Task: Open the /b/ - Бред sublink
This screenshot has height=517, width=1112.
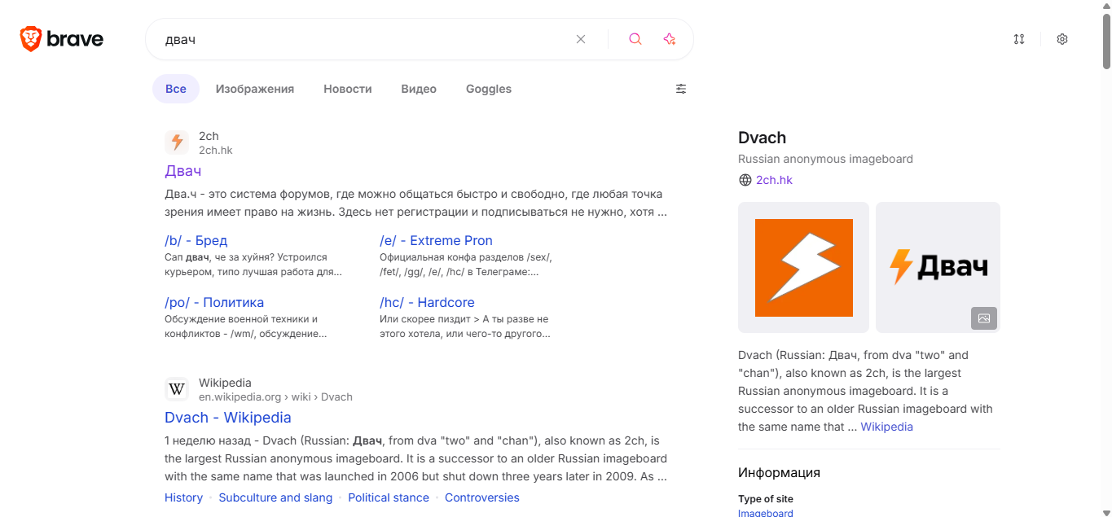Action: pyautogui.click(x=196, y=240)
